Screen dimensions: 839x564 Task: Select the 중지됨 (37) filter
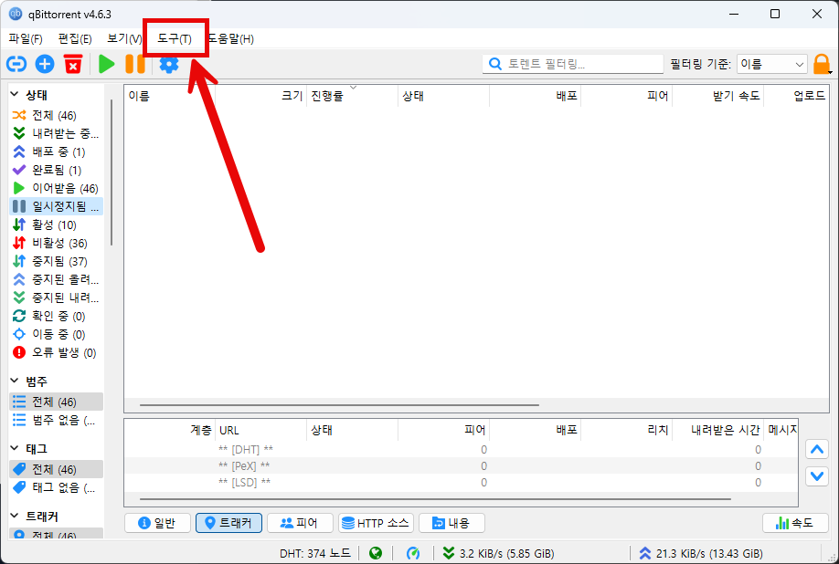click(56, 261)
